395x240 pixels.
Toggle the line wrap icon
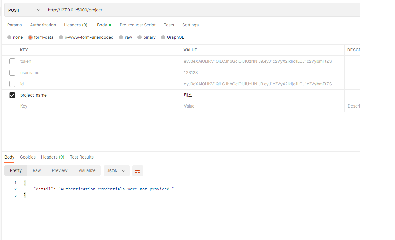click(138, 171)
